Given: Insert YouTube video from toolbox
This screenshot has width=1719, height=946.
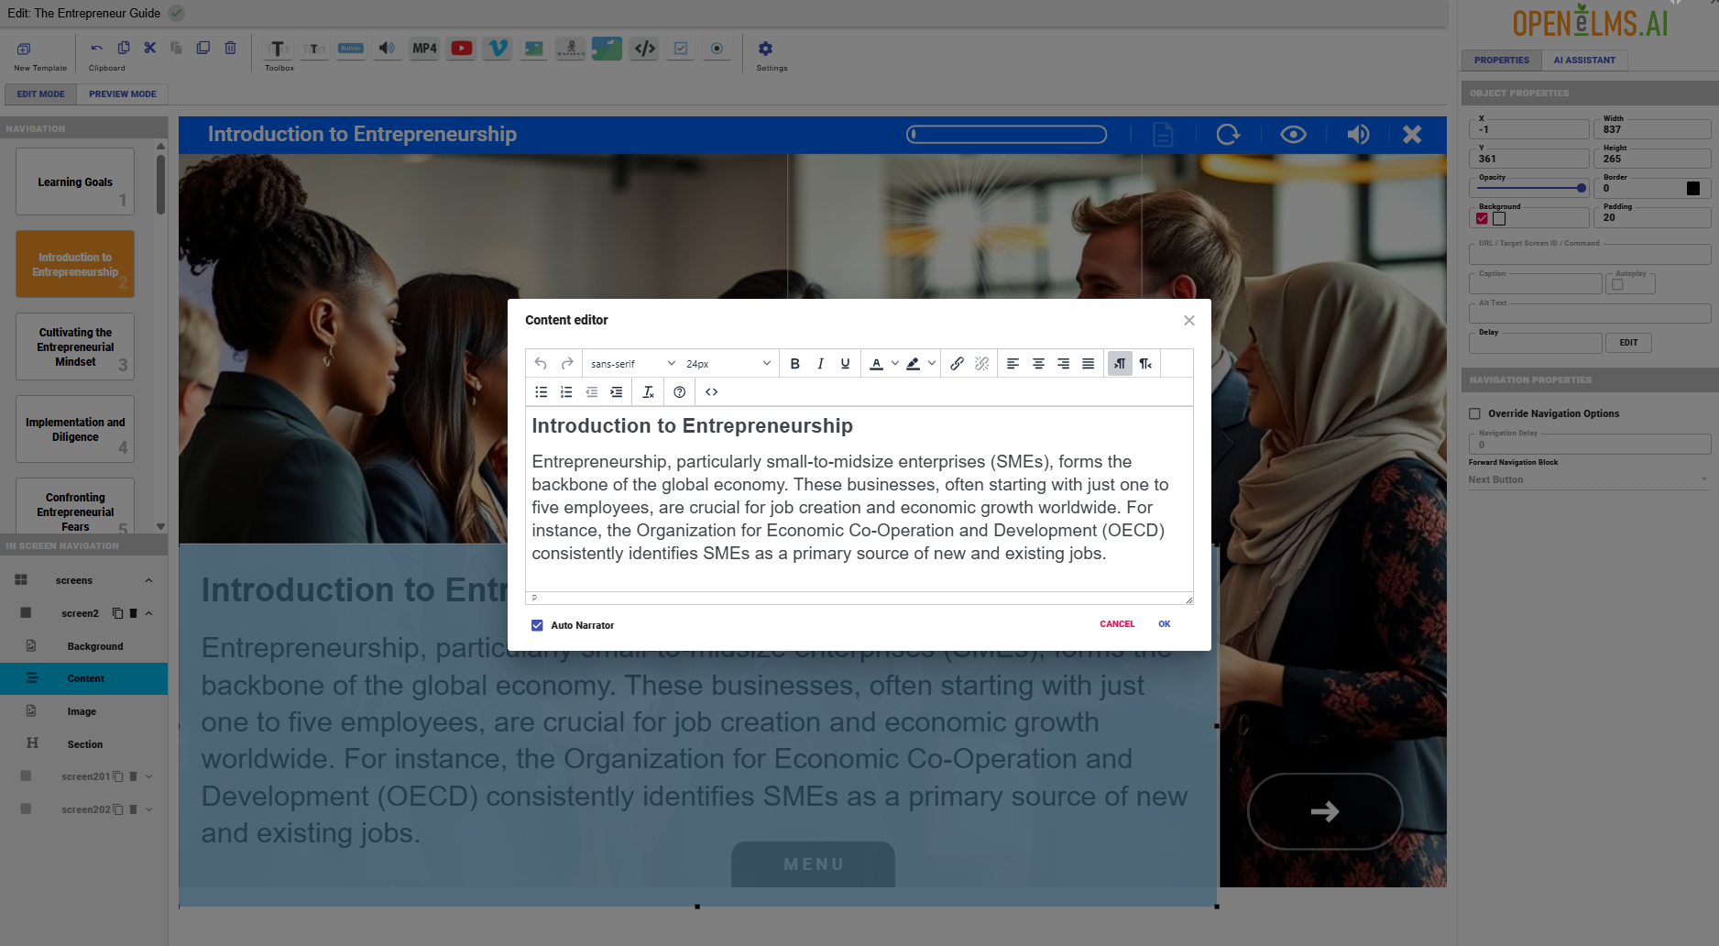Looking at the screenshot, I should tap(462, 49).
